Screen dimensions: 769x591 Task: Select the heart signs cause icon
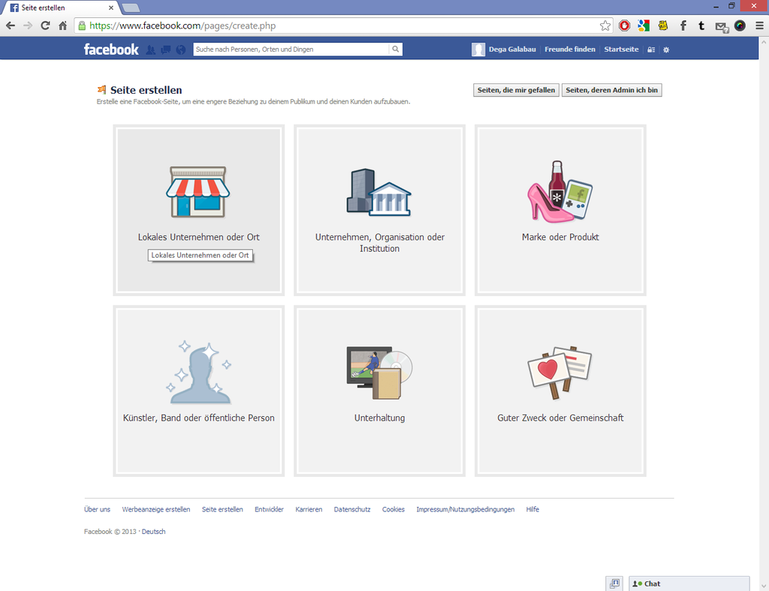(x=560, y=372)
